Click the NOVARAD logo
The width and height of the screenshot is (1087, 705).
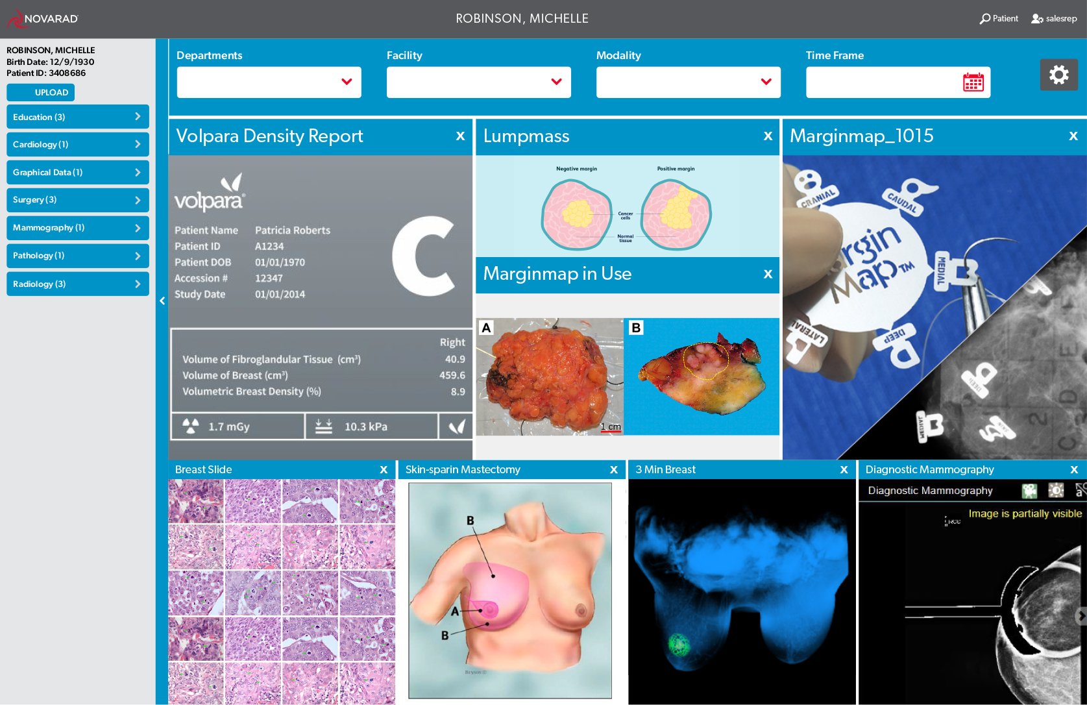point(42,19)
